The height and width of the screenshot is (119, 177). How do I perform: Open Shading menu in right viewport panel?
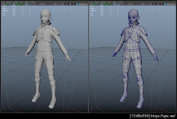click(97, 2)
